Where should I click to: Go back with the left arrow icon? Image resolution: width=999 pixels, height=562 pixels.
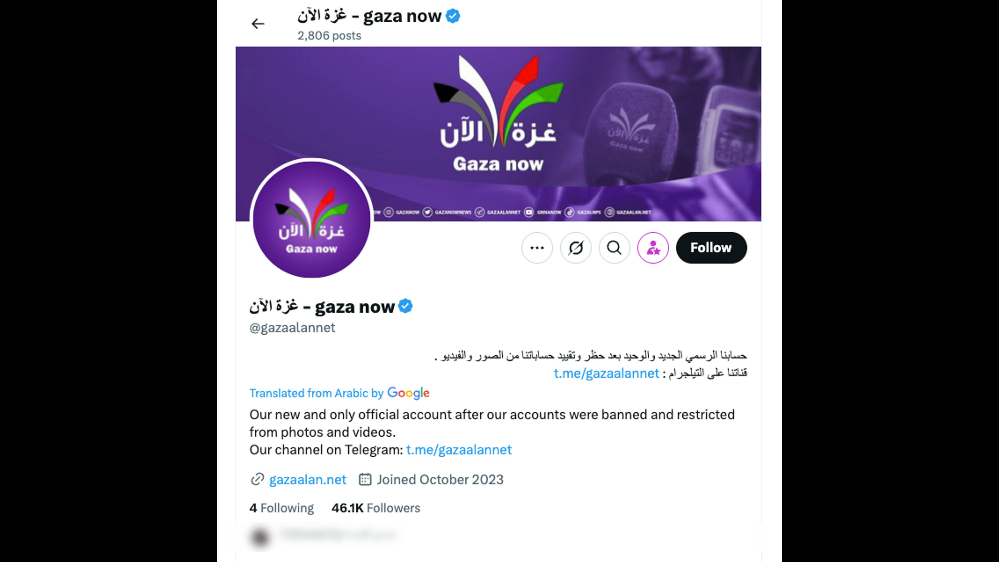coord(258,24)
